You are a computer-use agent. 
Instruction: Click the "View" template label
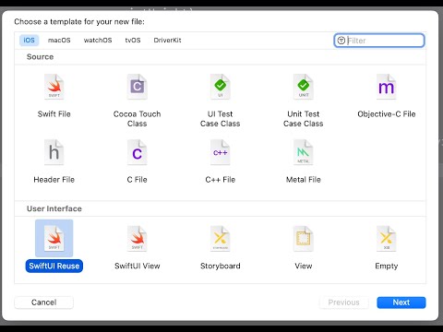coord(304,266)
